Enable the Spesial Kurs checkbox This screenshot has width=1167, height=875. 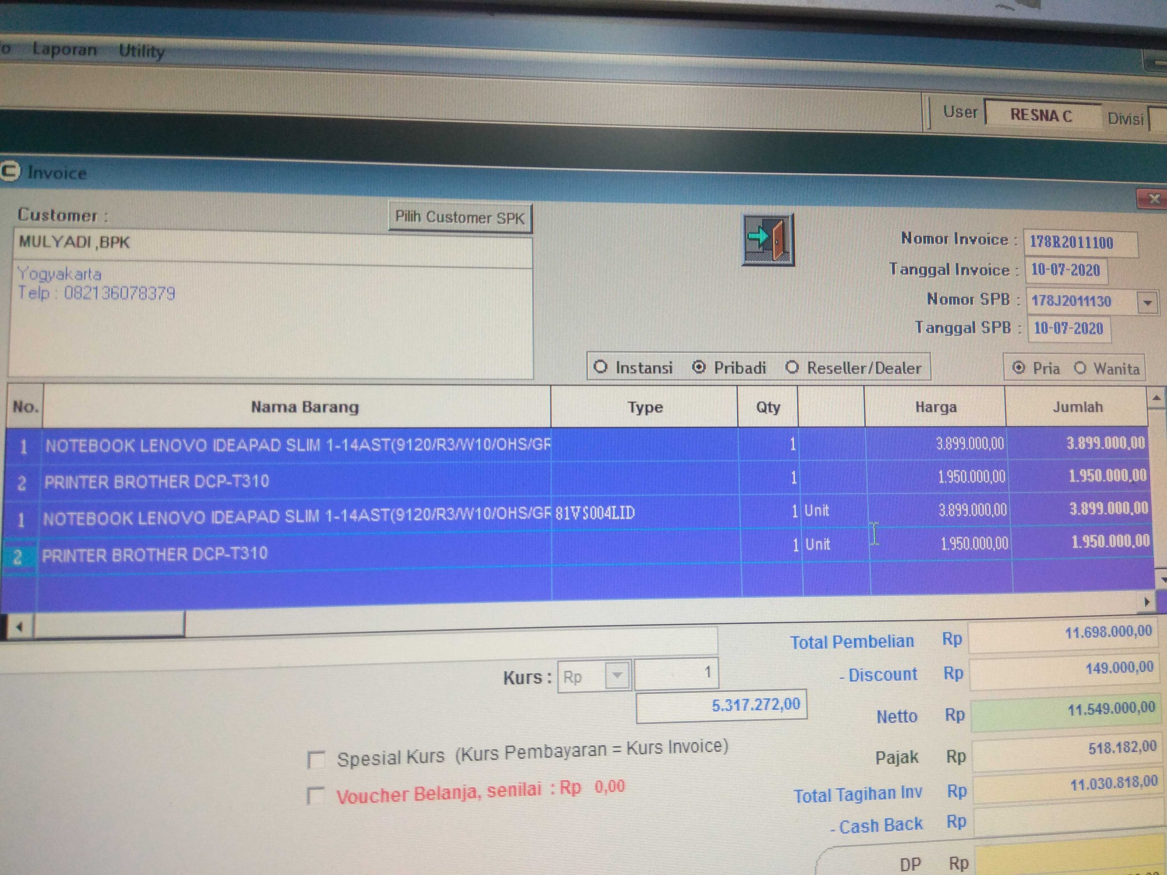click(316, 760)
